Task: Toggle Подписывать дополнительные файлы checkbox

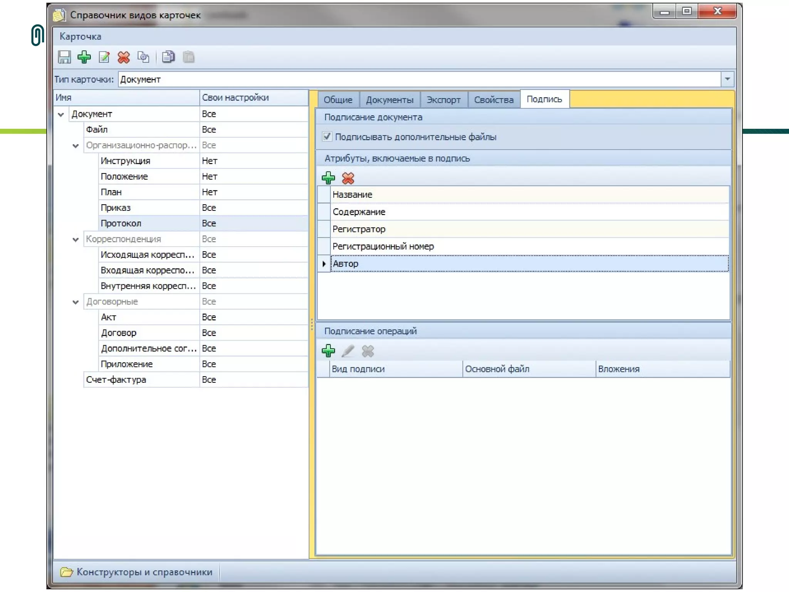Action: (327, 137)
